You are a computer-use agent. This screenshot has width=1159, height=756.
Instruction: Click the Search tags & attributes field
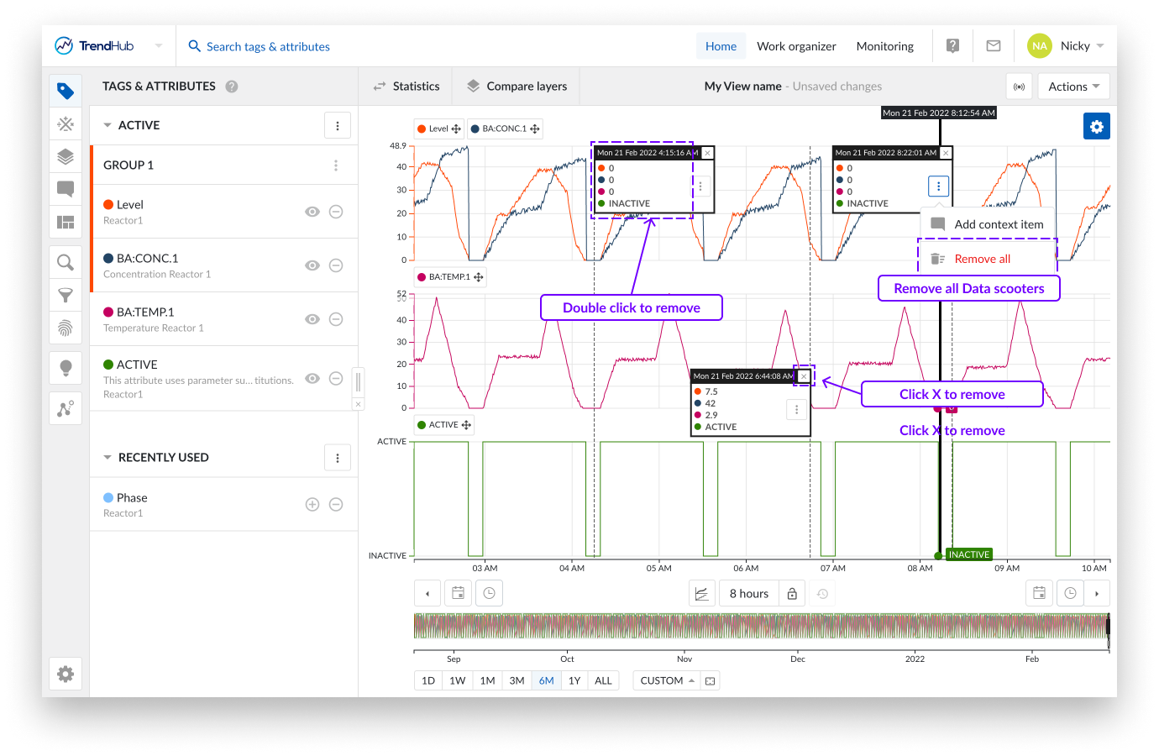pos(268,46)
